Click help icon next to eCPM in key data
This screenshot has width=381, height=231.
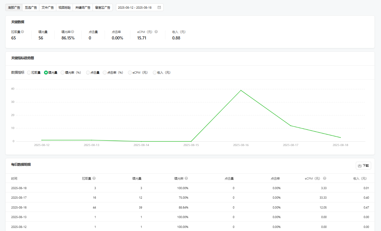pyautogui.click(x=156, y=31)
